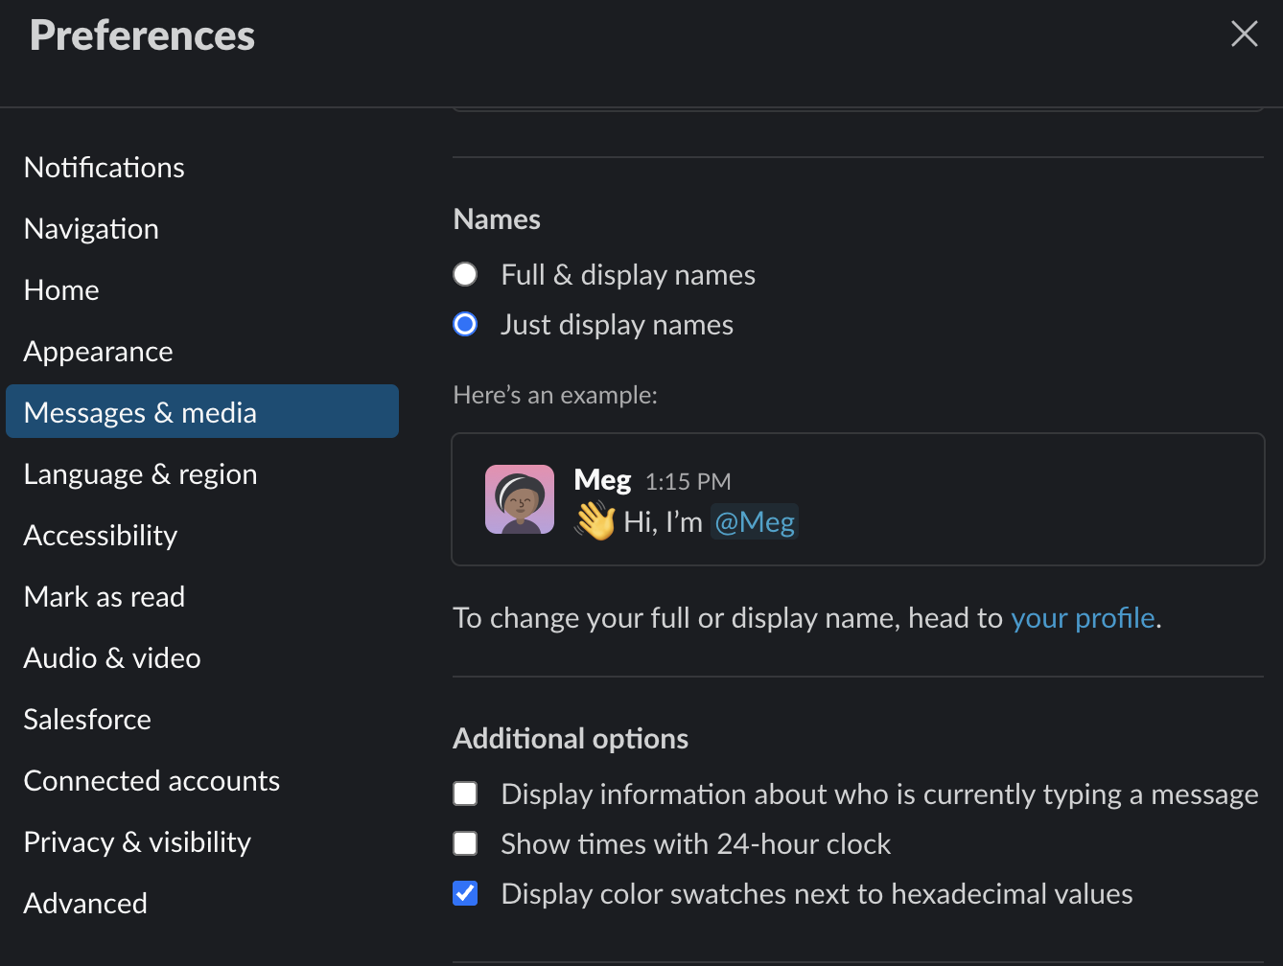Viewport: 1283px width, 966px height.
Task: Open Language & region settings
Action: click(140, 474)
